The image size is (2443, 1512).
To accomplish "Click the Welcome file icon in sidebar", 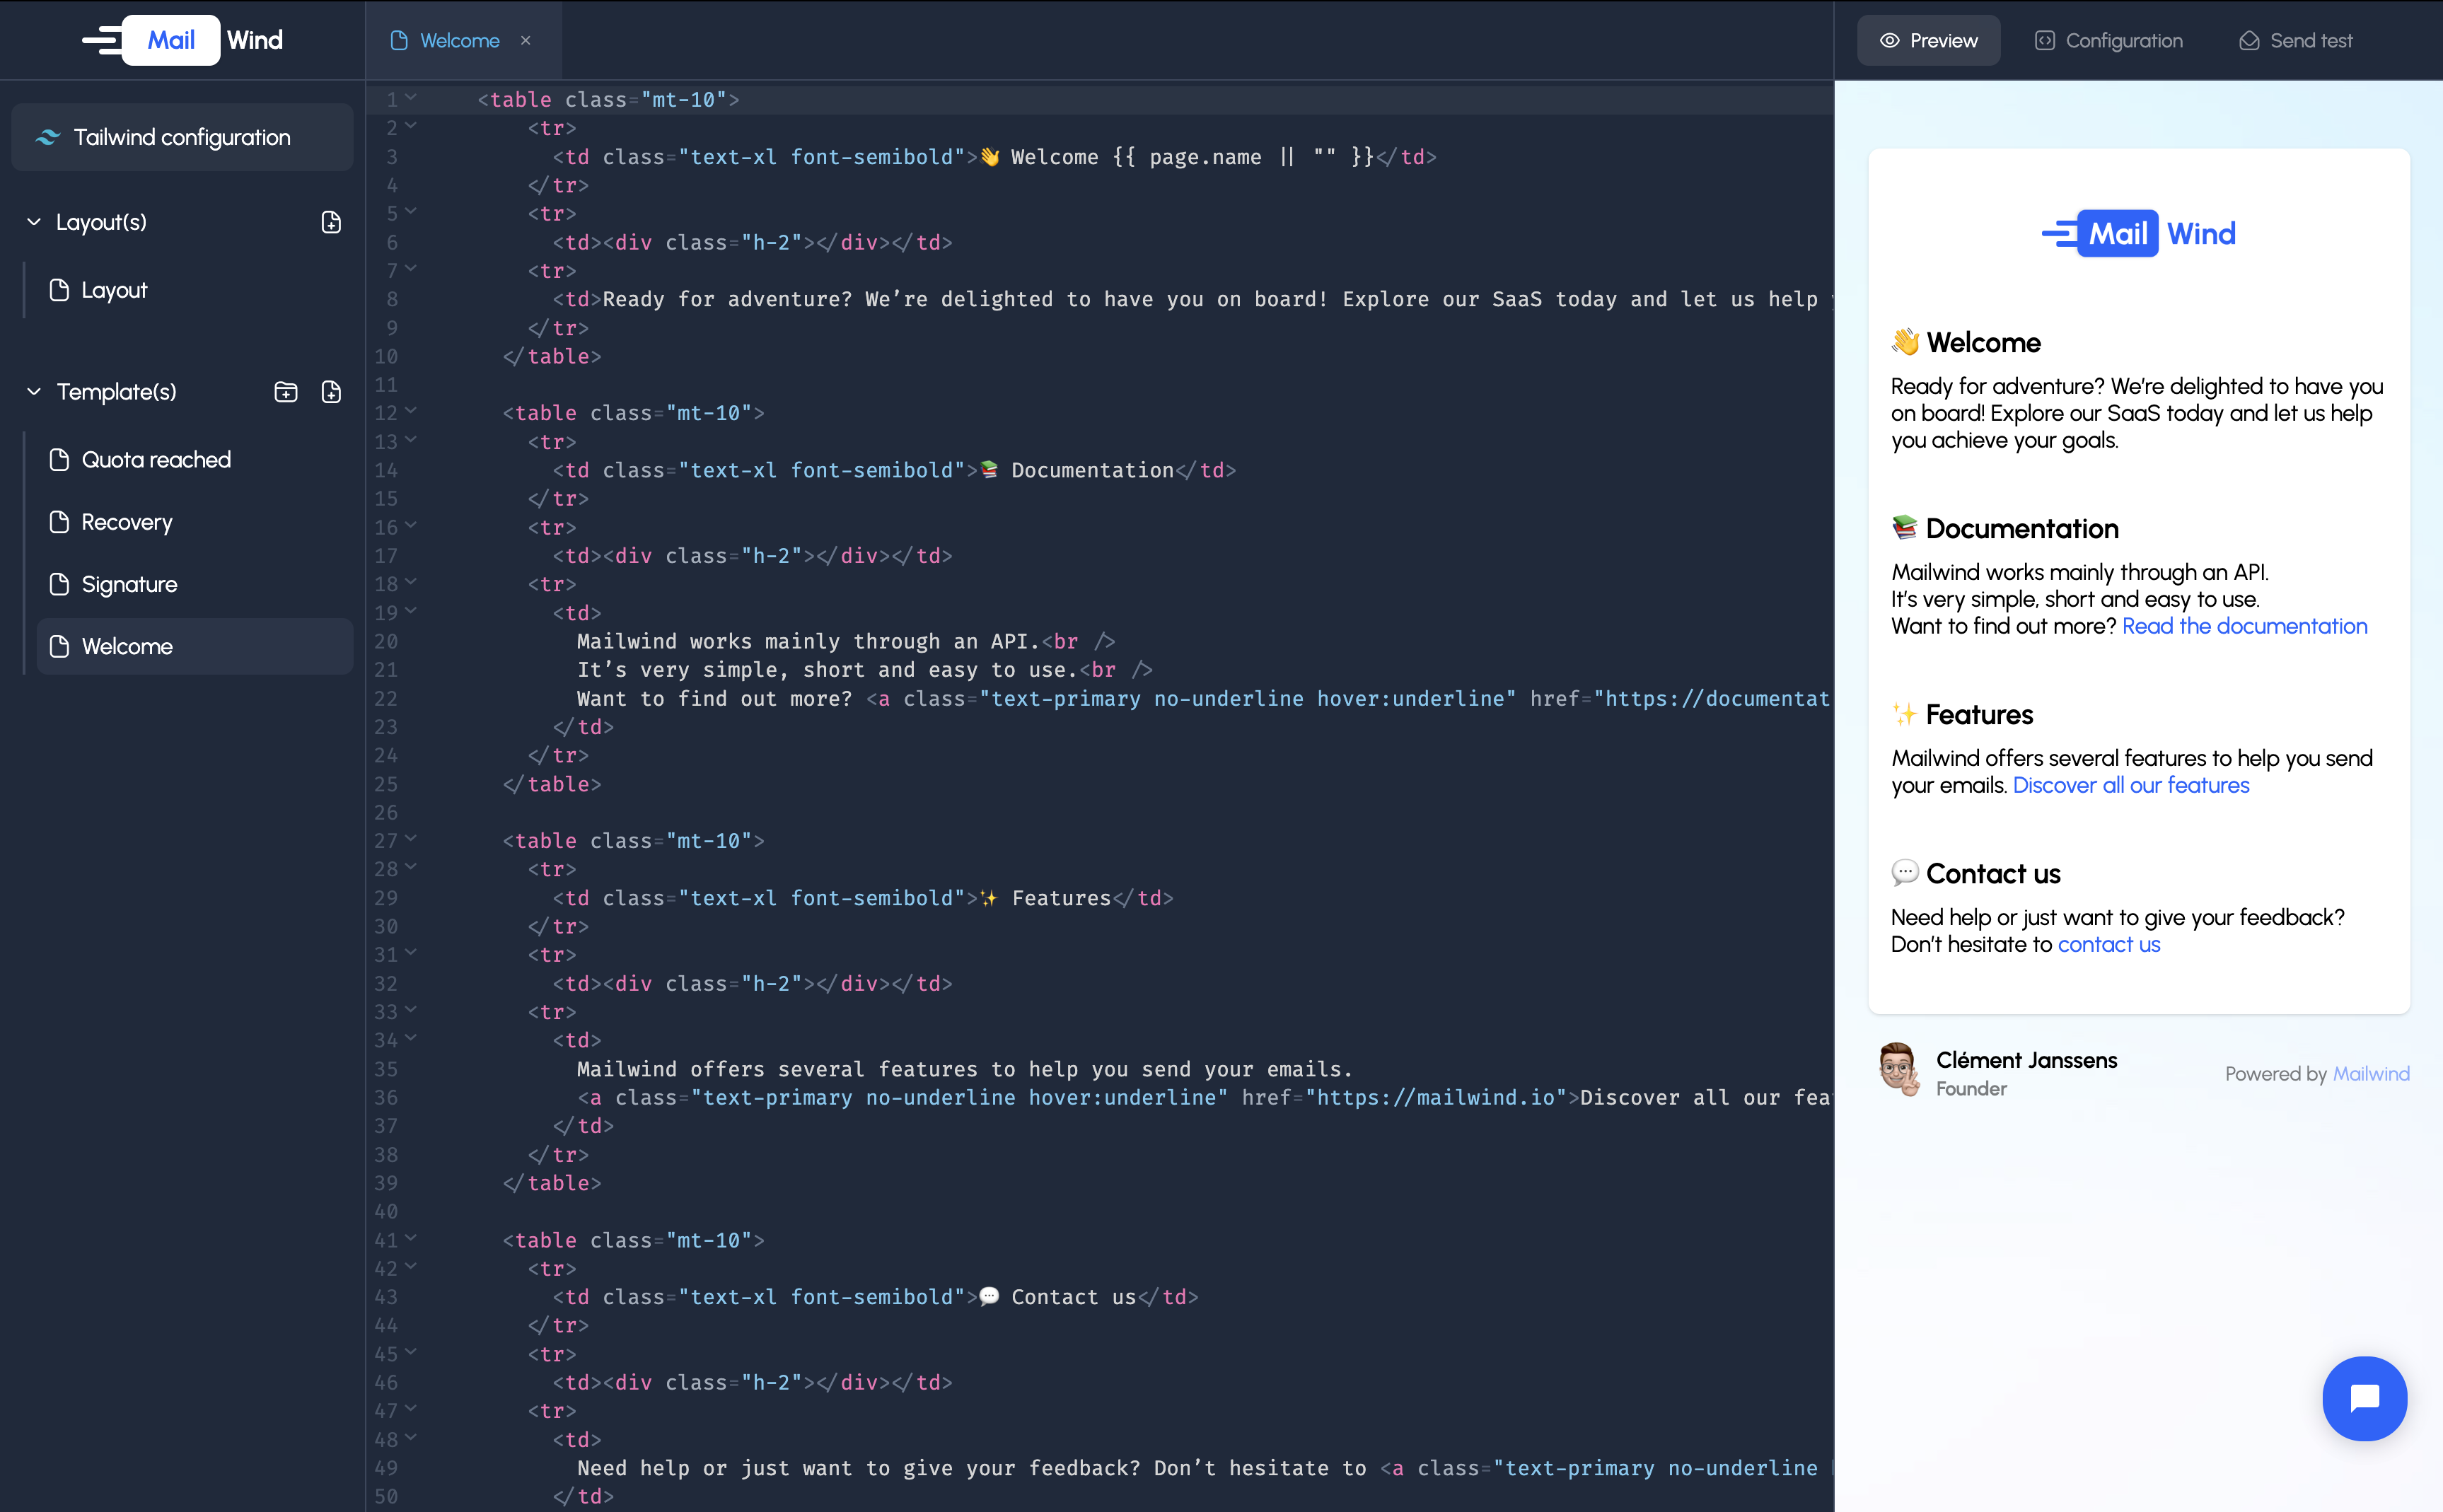I will click(59, 646).
